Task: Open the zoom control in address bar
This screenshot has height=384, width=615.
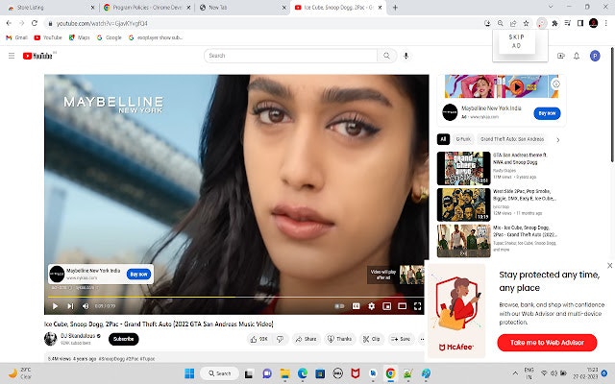Action: 500,23
